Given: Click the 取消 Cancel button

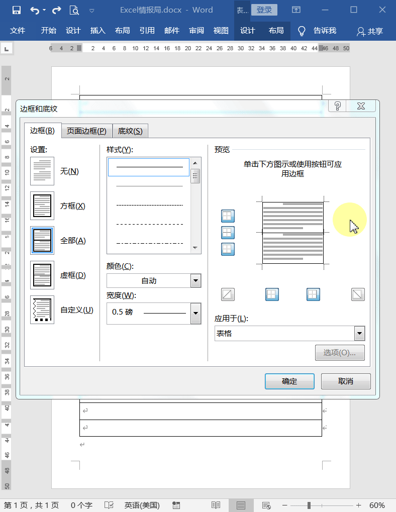Looking at the screenshot, I should pyautogui.click(x=346, y=381).
